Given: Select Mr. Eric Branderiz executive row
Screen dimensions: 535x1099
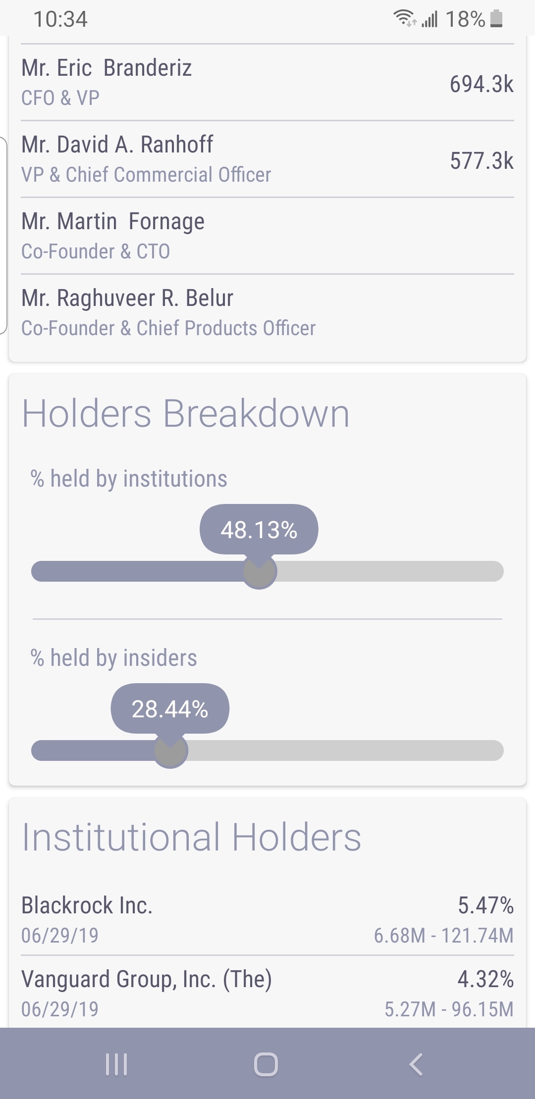Looking at the screenshot, I should tap(267, 82).
